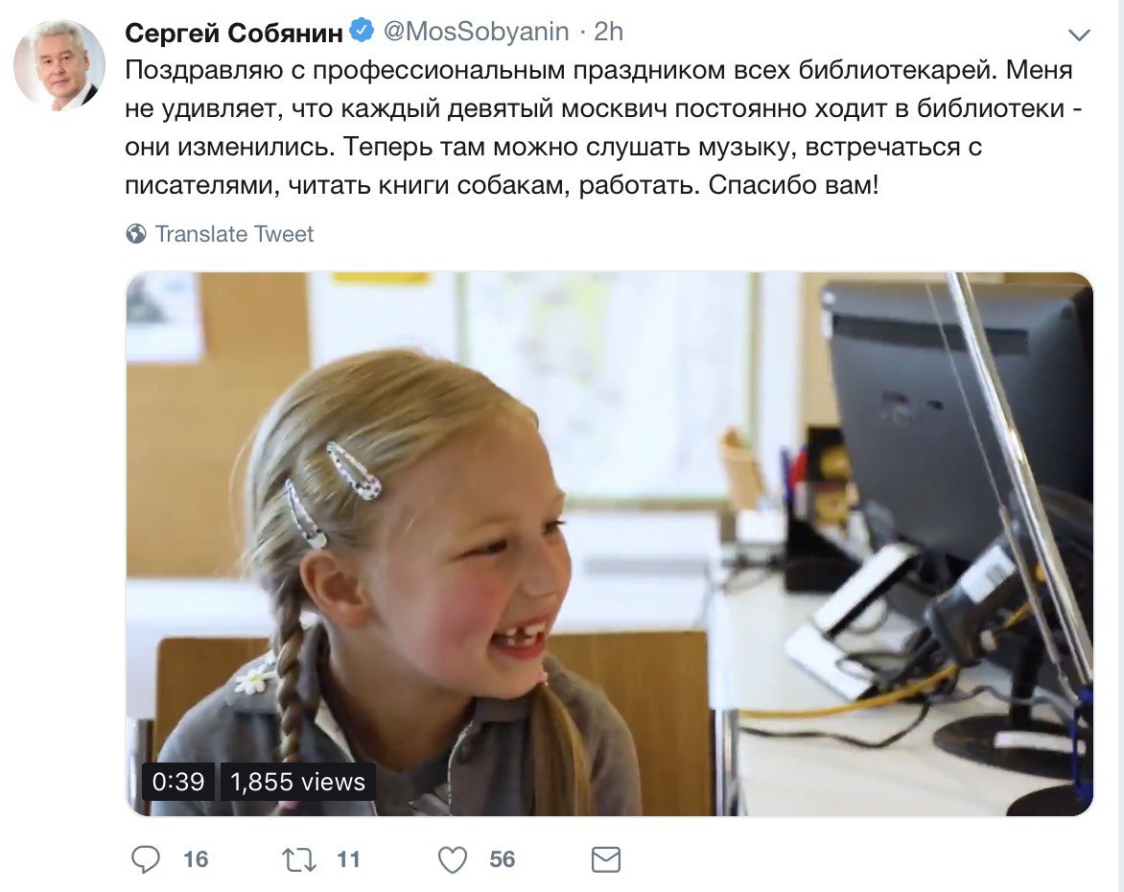Click the reply count 16
This screenshot has height=892, width=1124.
point(196,859)
